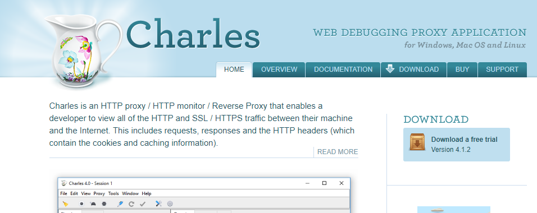Click the DOWNLOAD sidebar heading
The image size is (537, 213).
click(436, 119)
